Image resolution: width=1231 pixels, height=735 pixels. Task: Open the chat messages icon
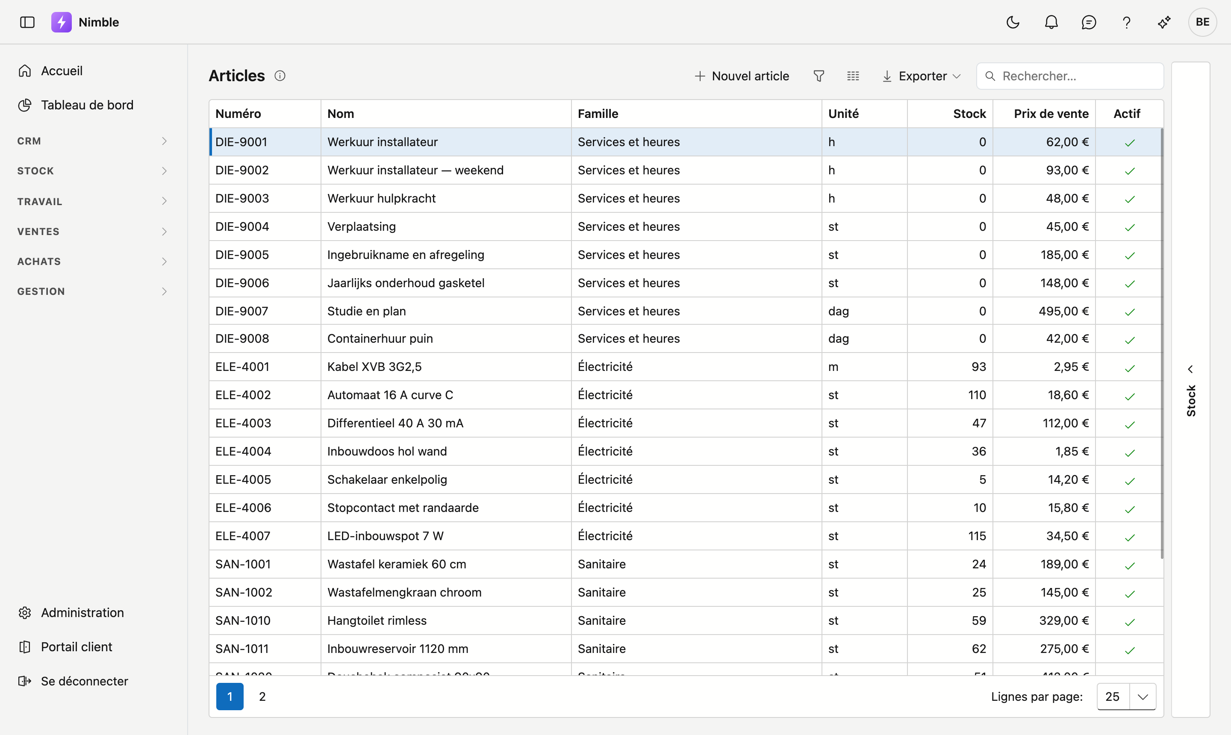pos(1088,22)
